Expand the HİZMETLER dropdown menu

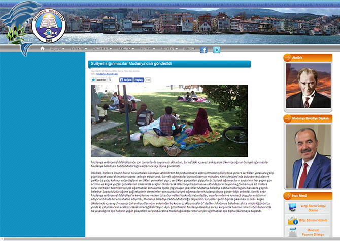[101, 49]
